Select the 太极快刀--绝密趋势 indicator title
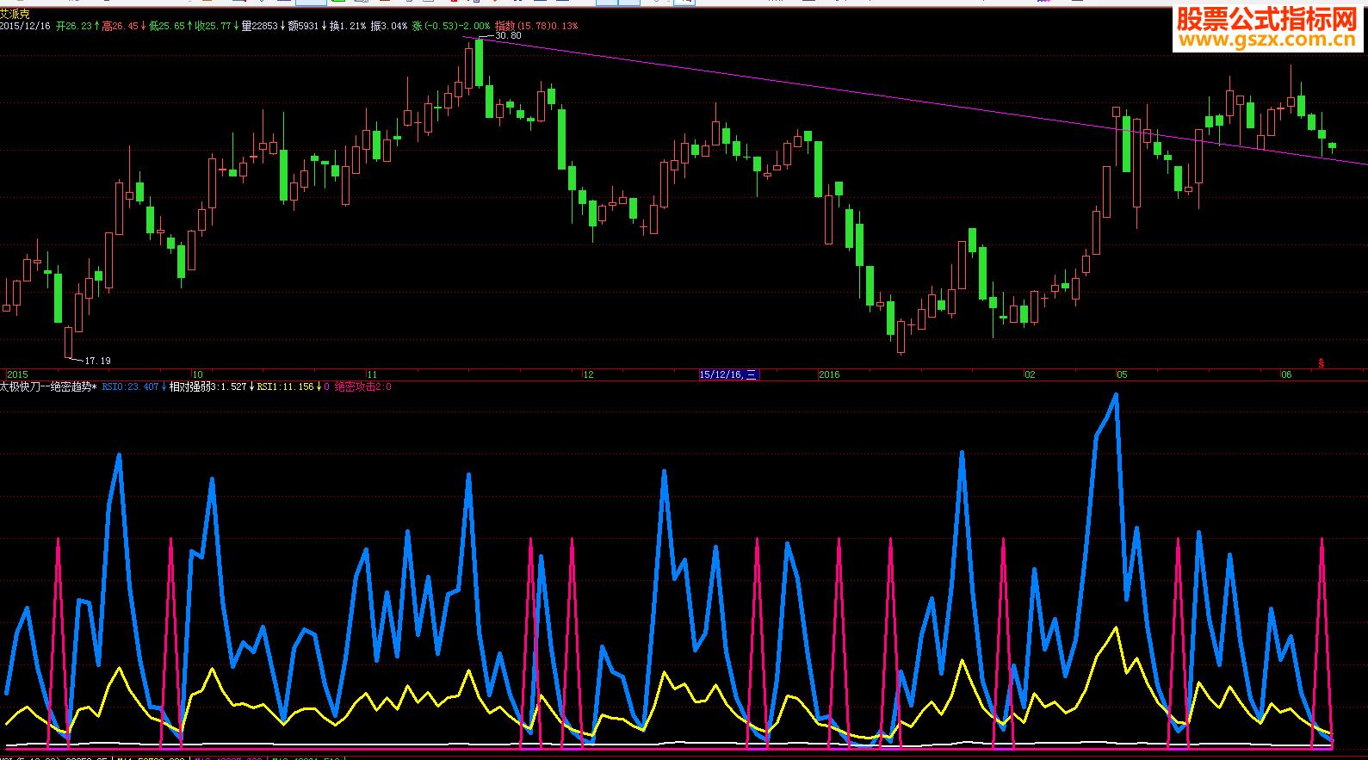1368x760 pixels. click(x=48, y=387)
